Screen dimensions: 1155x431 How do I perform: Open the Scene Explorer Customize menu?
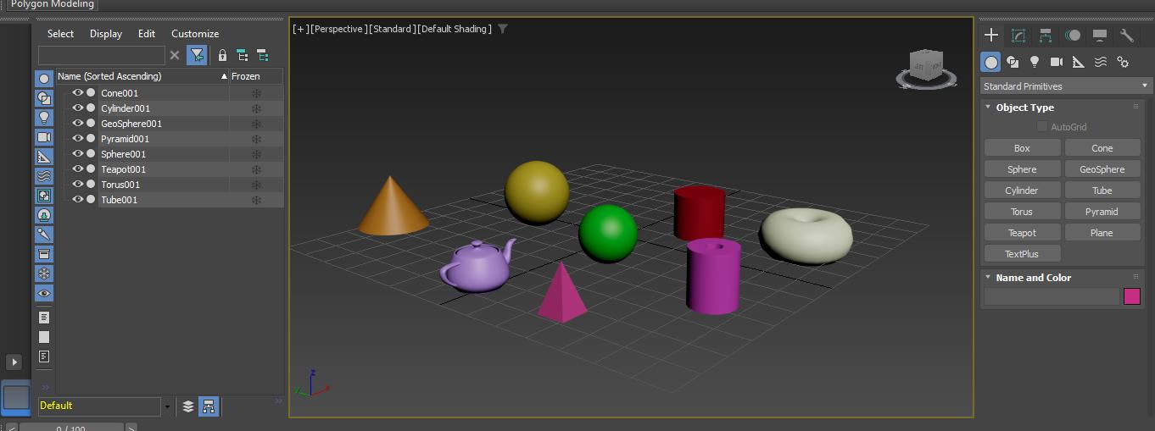point(195,34)
